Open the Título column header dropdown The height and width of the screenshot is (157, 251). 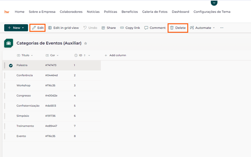32,55
